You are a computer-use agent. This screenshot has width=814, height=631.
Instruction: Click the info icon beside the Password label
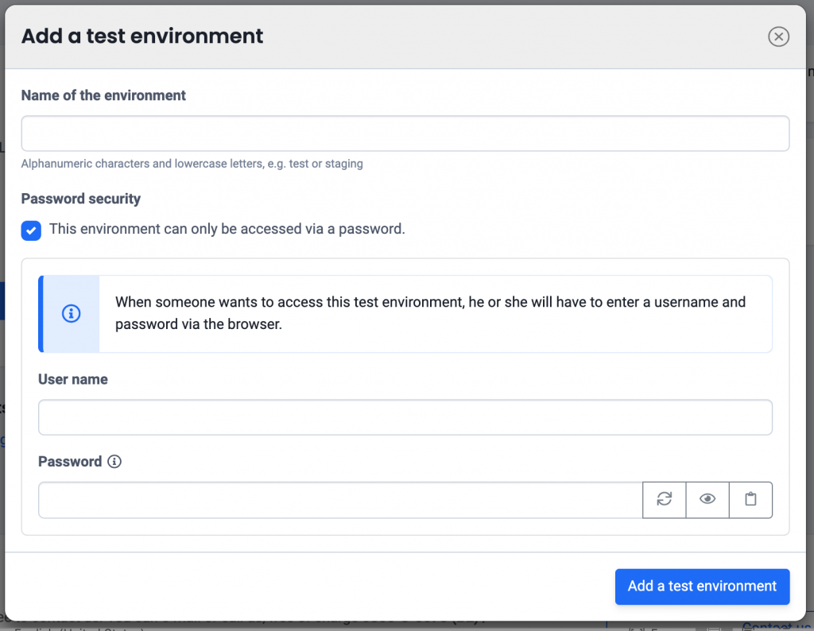pyautogui.click(x=114, y=462)
